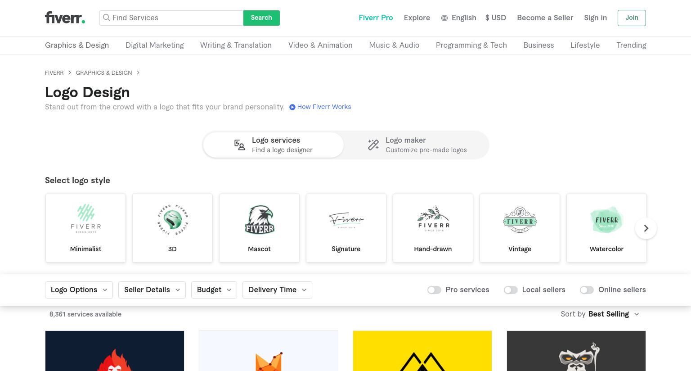Image resolution: width=691 pixels, height=371 pixels.
Task: Select the Mascot eagle logo style
Action: [259, 228]
